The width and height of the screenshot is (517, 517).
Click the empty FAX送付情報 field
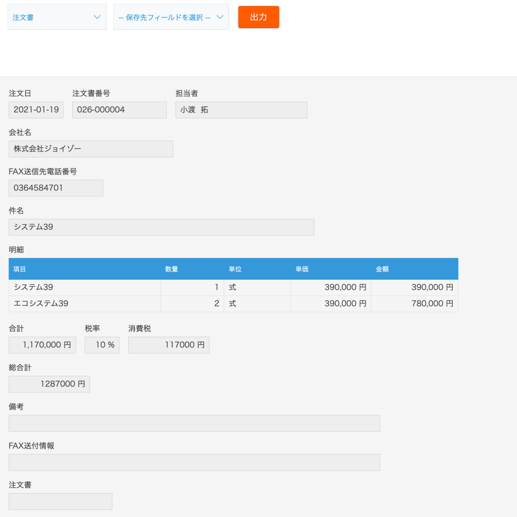point(194,462)
